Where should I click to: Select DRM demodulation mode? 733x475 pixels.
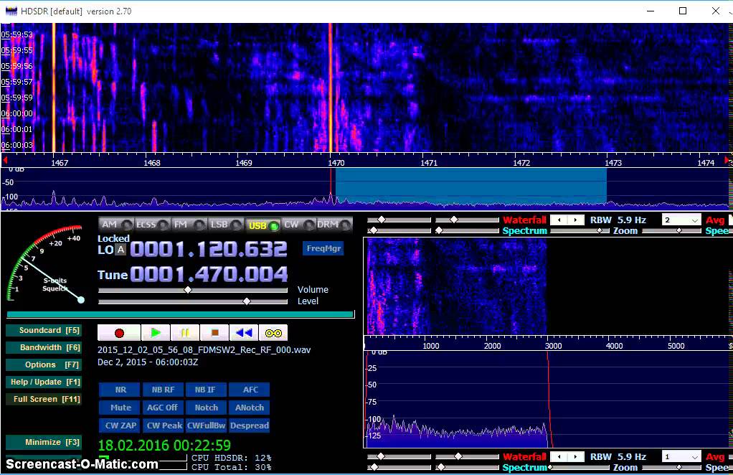334,225
